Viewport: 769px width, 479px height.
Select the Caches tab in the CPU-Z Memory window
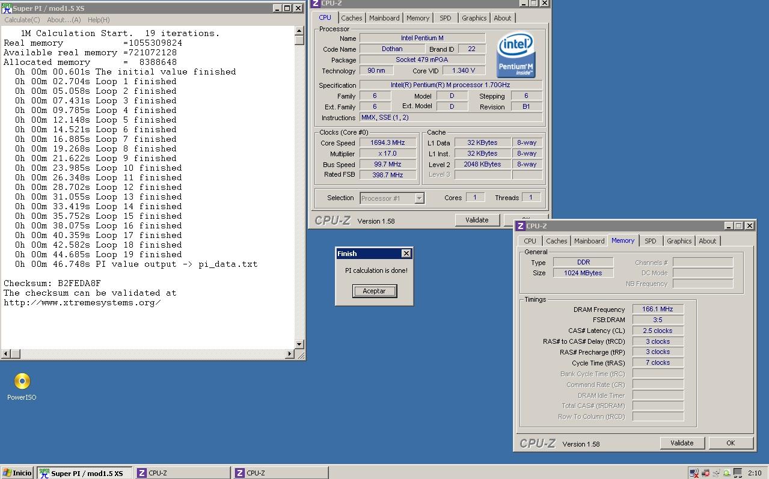tap(557, 241)
